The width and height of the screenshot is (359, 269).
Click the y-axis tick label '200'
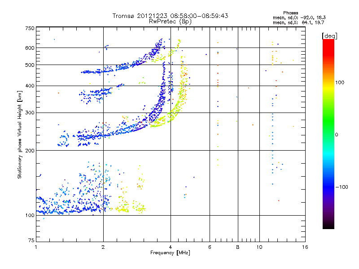click(x=30, y=151)
